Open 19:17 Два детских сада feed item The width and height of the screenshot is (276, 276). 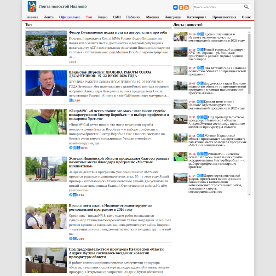point(217,71)
